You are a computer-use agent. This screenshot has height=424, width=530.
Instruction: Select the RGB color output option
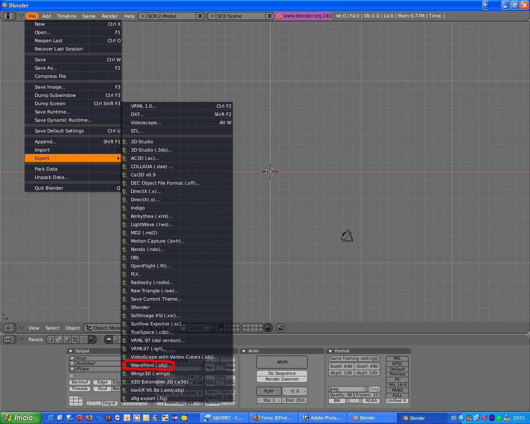(x=354, y=401)
